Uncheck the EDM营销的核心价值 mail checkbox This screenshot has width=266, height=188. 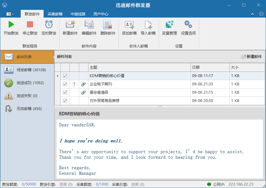[x=65, y=76]
